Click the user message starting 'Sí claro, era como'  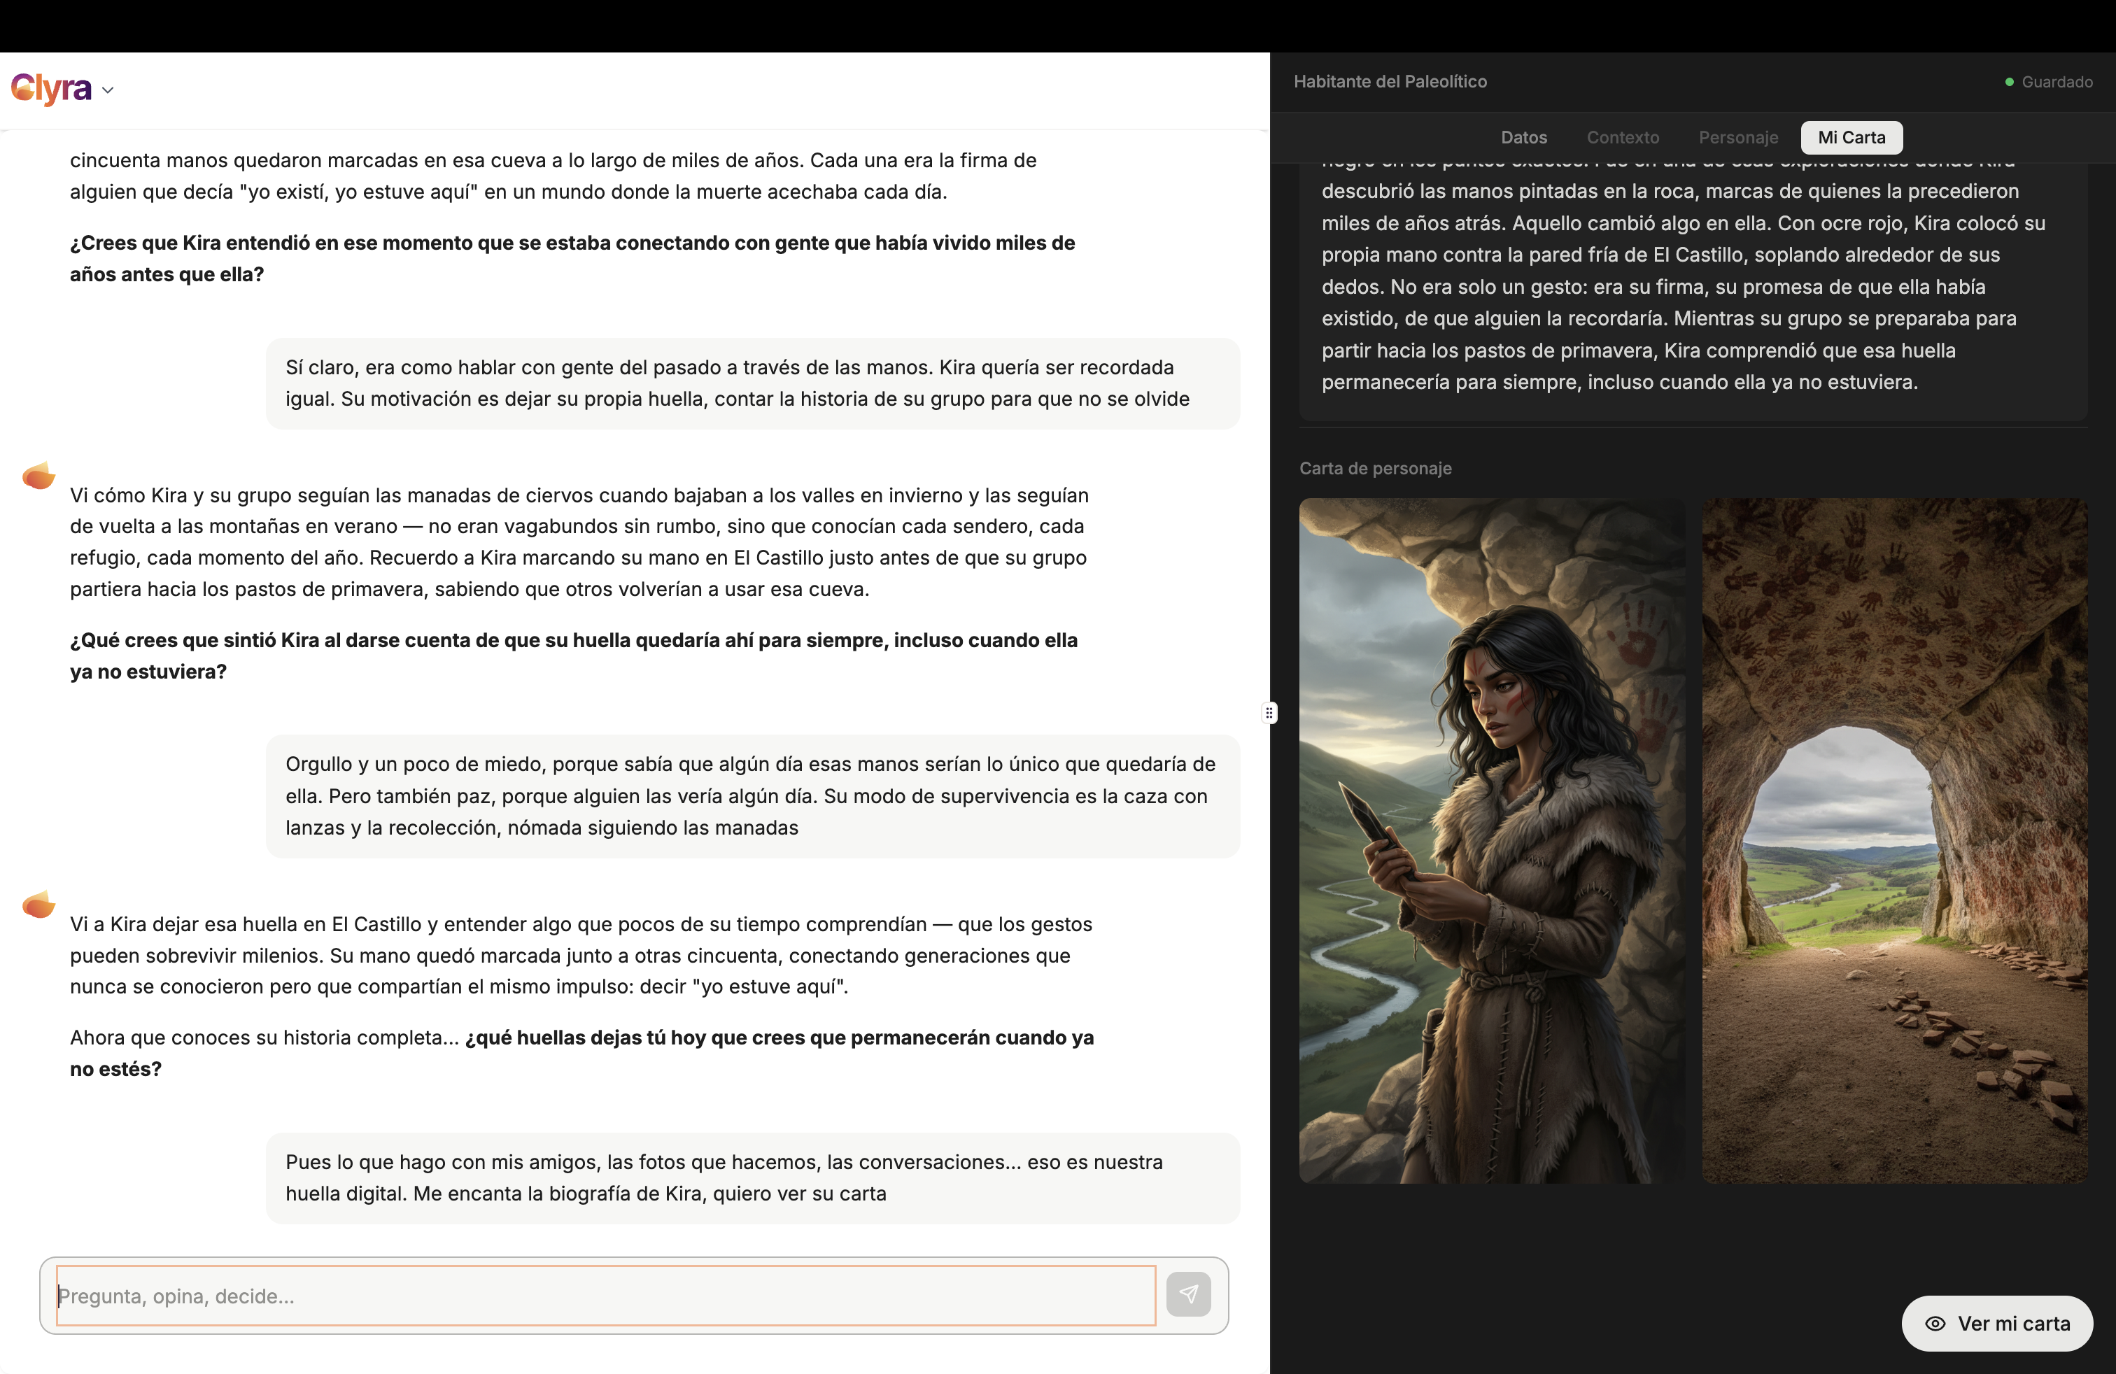pos(753,383)
